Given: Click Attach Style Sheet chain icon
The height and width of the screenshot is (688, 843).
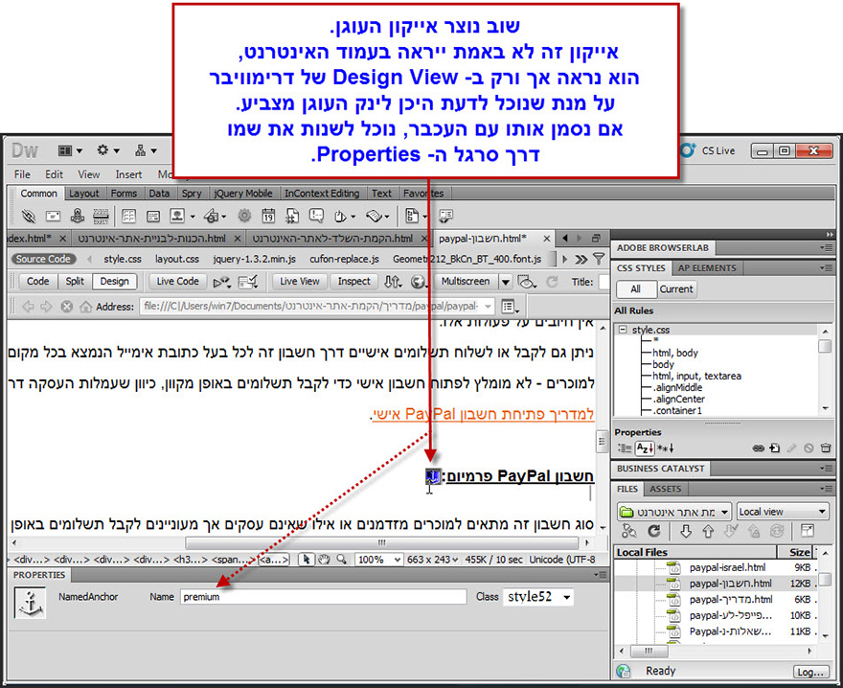Looking at the screenshot, I should pos(758,448).
